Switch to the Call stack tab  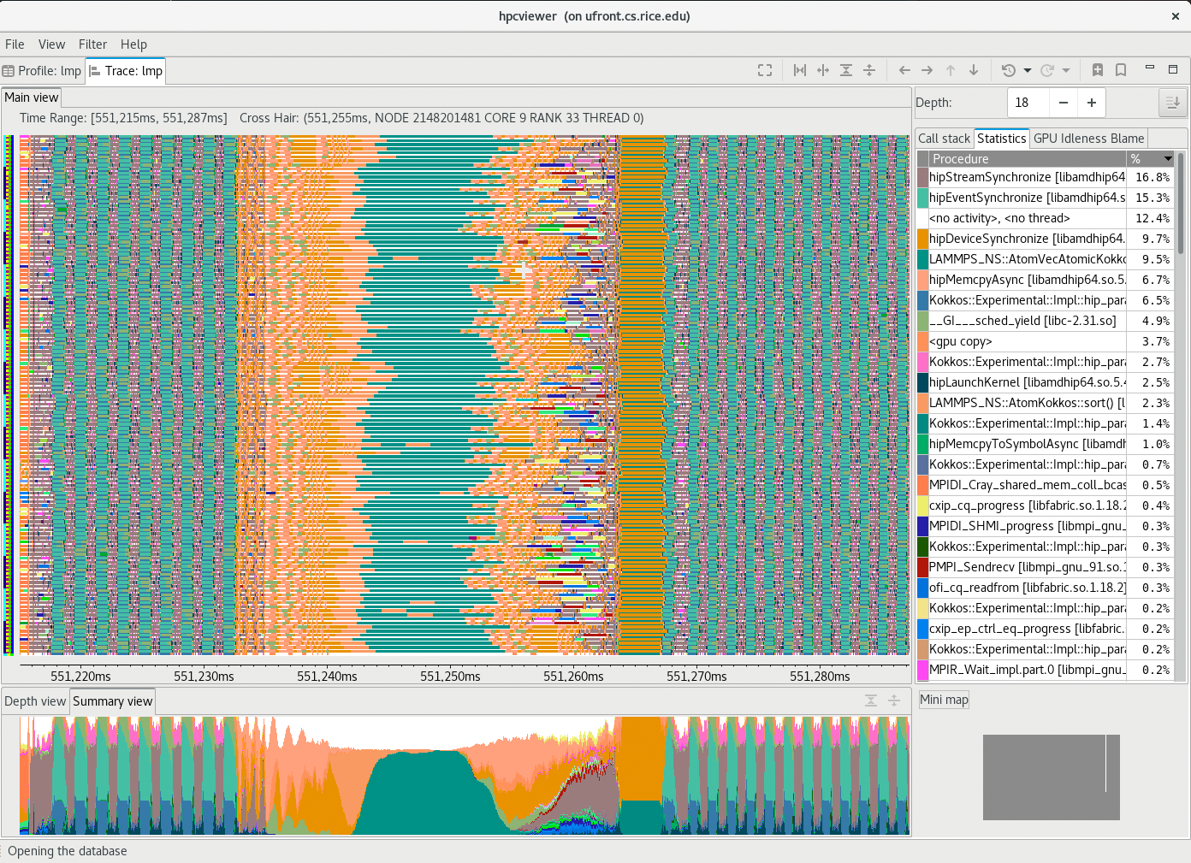coord(944,138)
